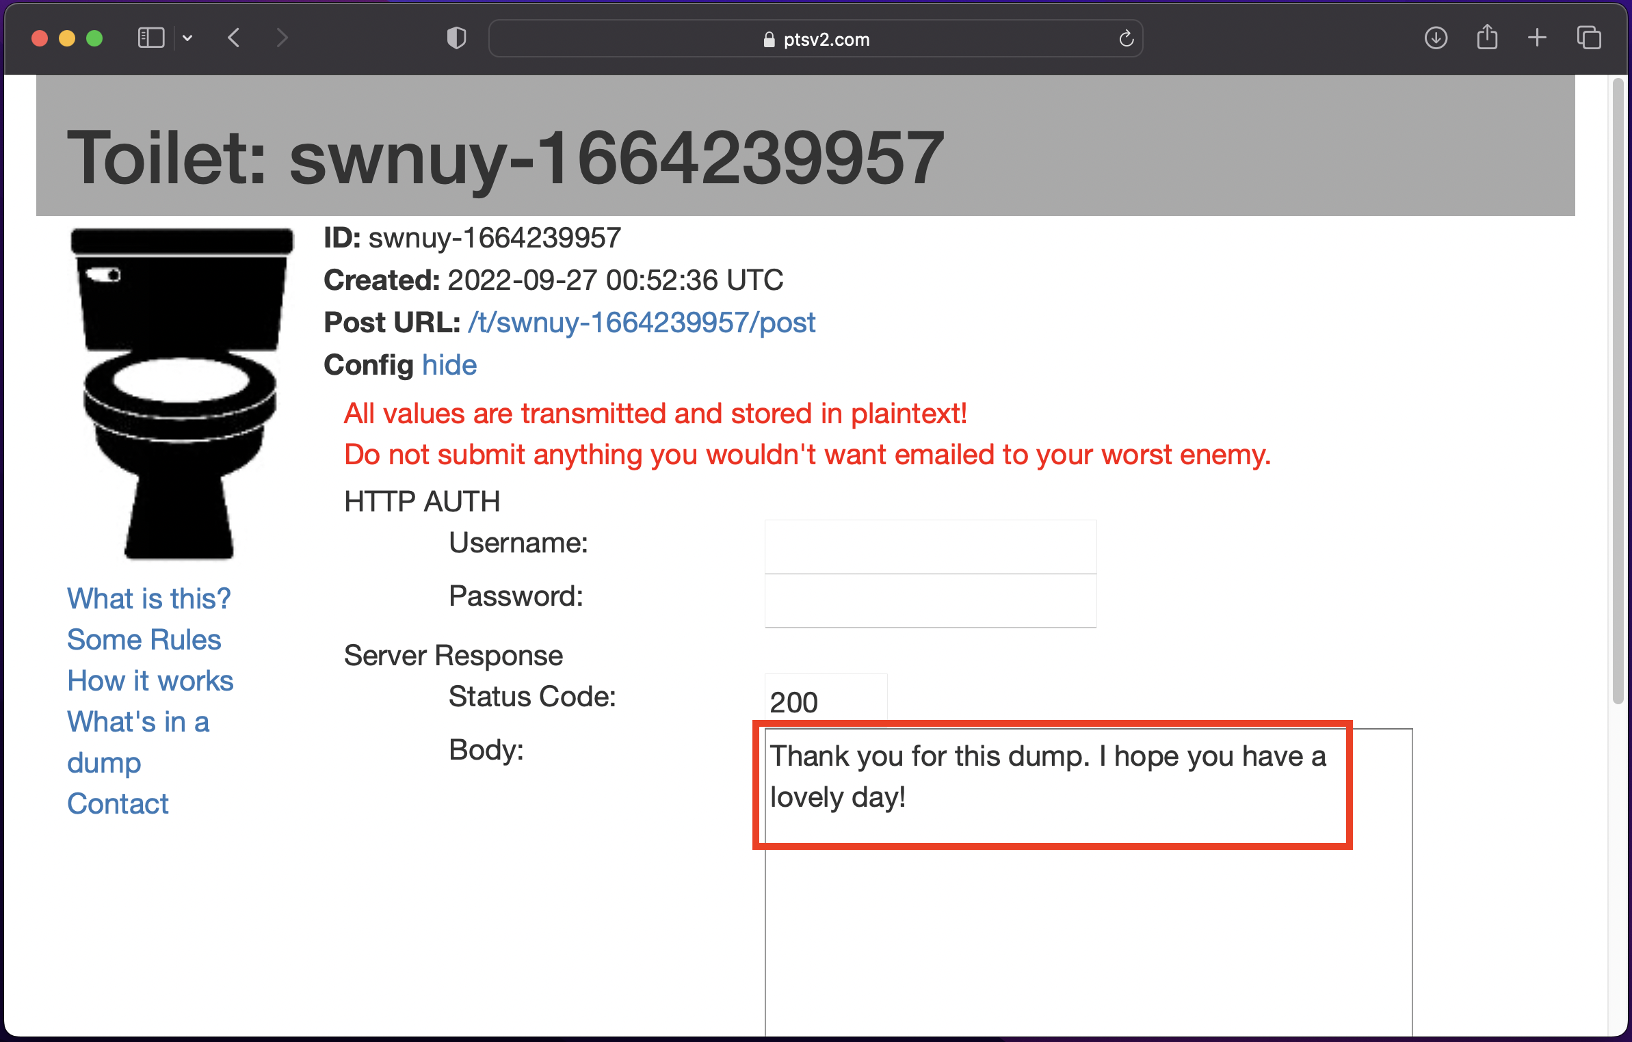Click inside the response Body textarea
1632x1042 pixels.
point(1088,923)
